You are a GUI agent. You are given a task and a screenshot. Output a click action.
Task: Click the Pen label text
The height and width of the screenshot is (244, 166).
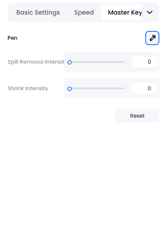pyautogui.click(x=12, y=38)
